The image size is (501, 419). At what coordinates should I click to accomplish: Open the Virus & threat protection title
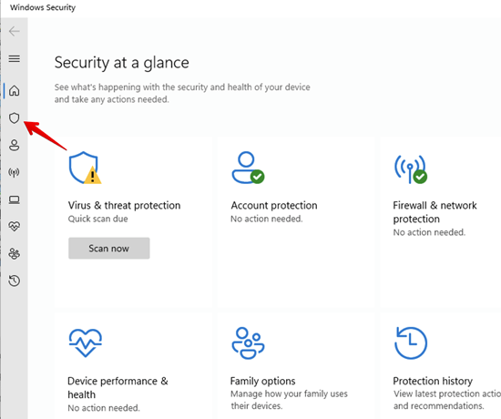pyautogui.click(x=124, y=205)
